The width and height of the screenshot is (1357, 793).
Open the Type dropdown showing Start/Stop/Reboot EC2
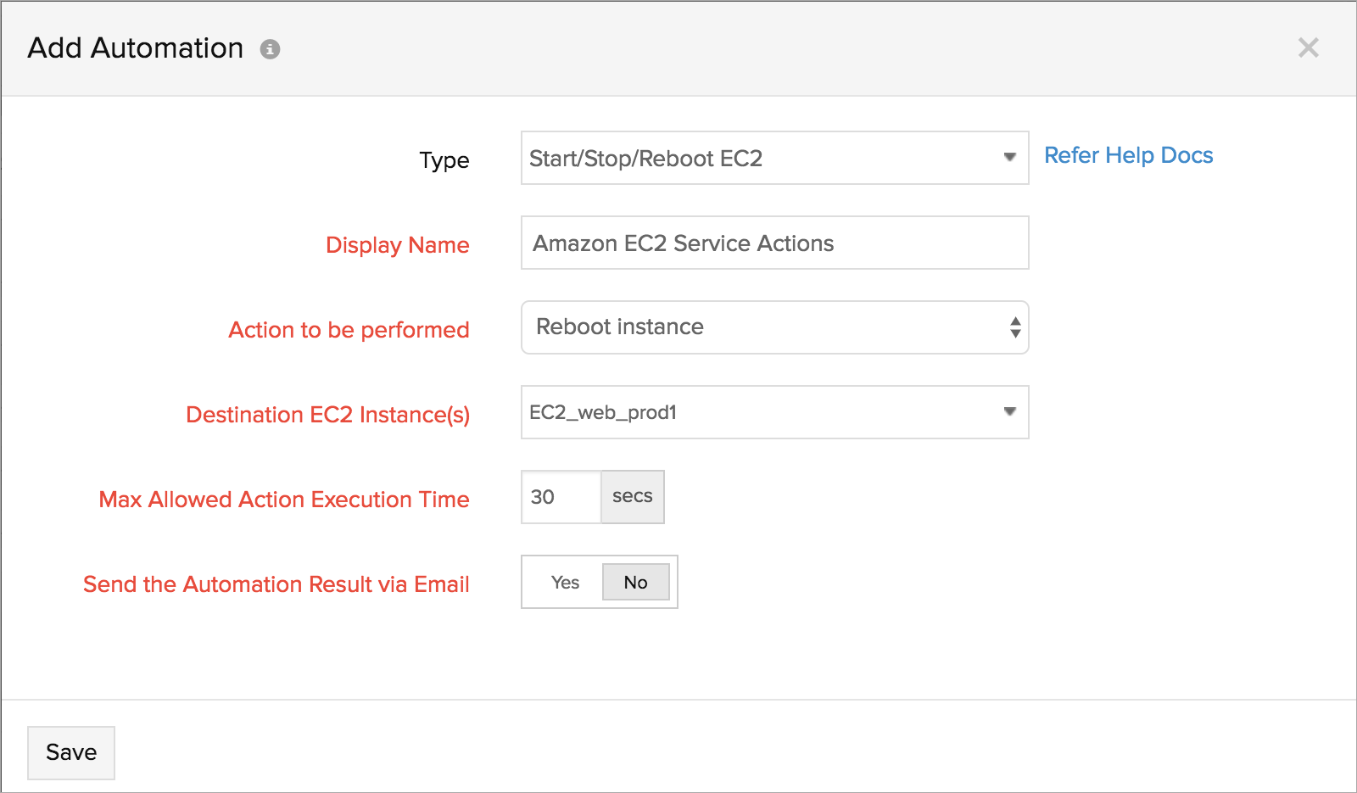pos(763,158)
